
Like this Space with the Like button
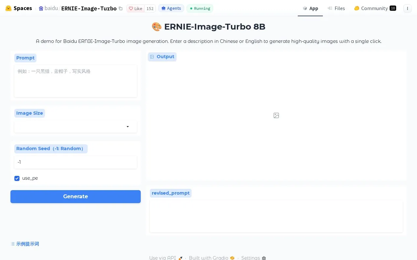coord(136,8)
